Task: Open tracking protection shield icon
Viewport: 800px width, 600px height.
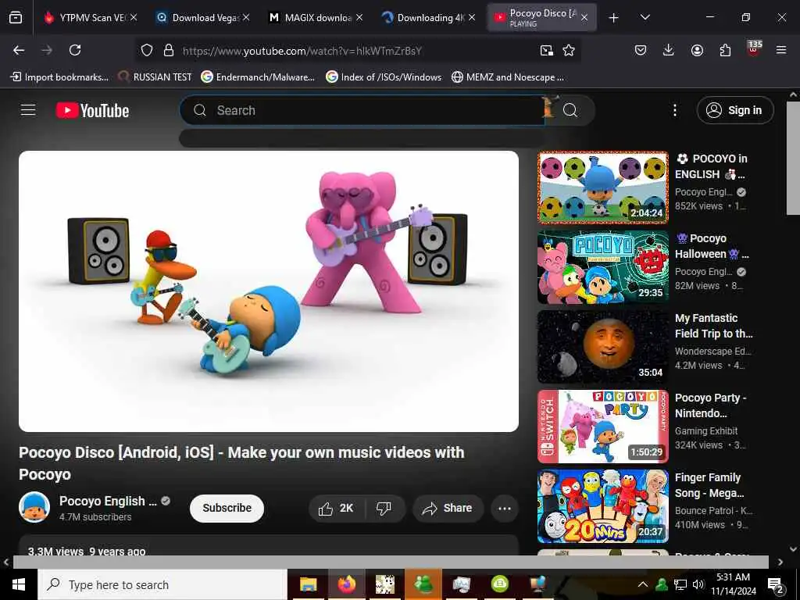Action: tap(147, 51)
